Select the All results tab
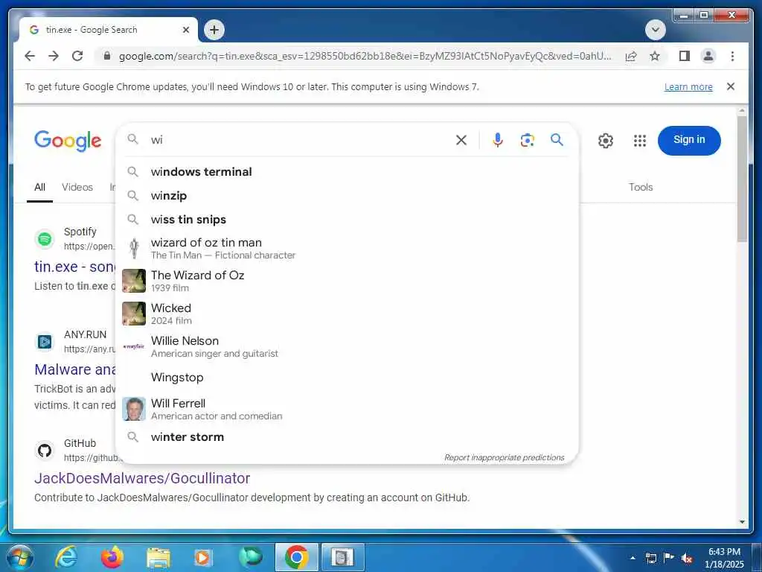 pos(40,187)
